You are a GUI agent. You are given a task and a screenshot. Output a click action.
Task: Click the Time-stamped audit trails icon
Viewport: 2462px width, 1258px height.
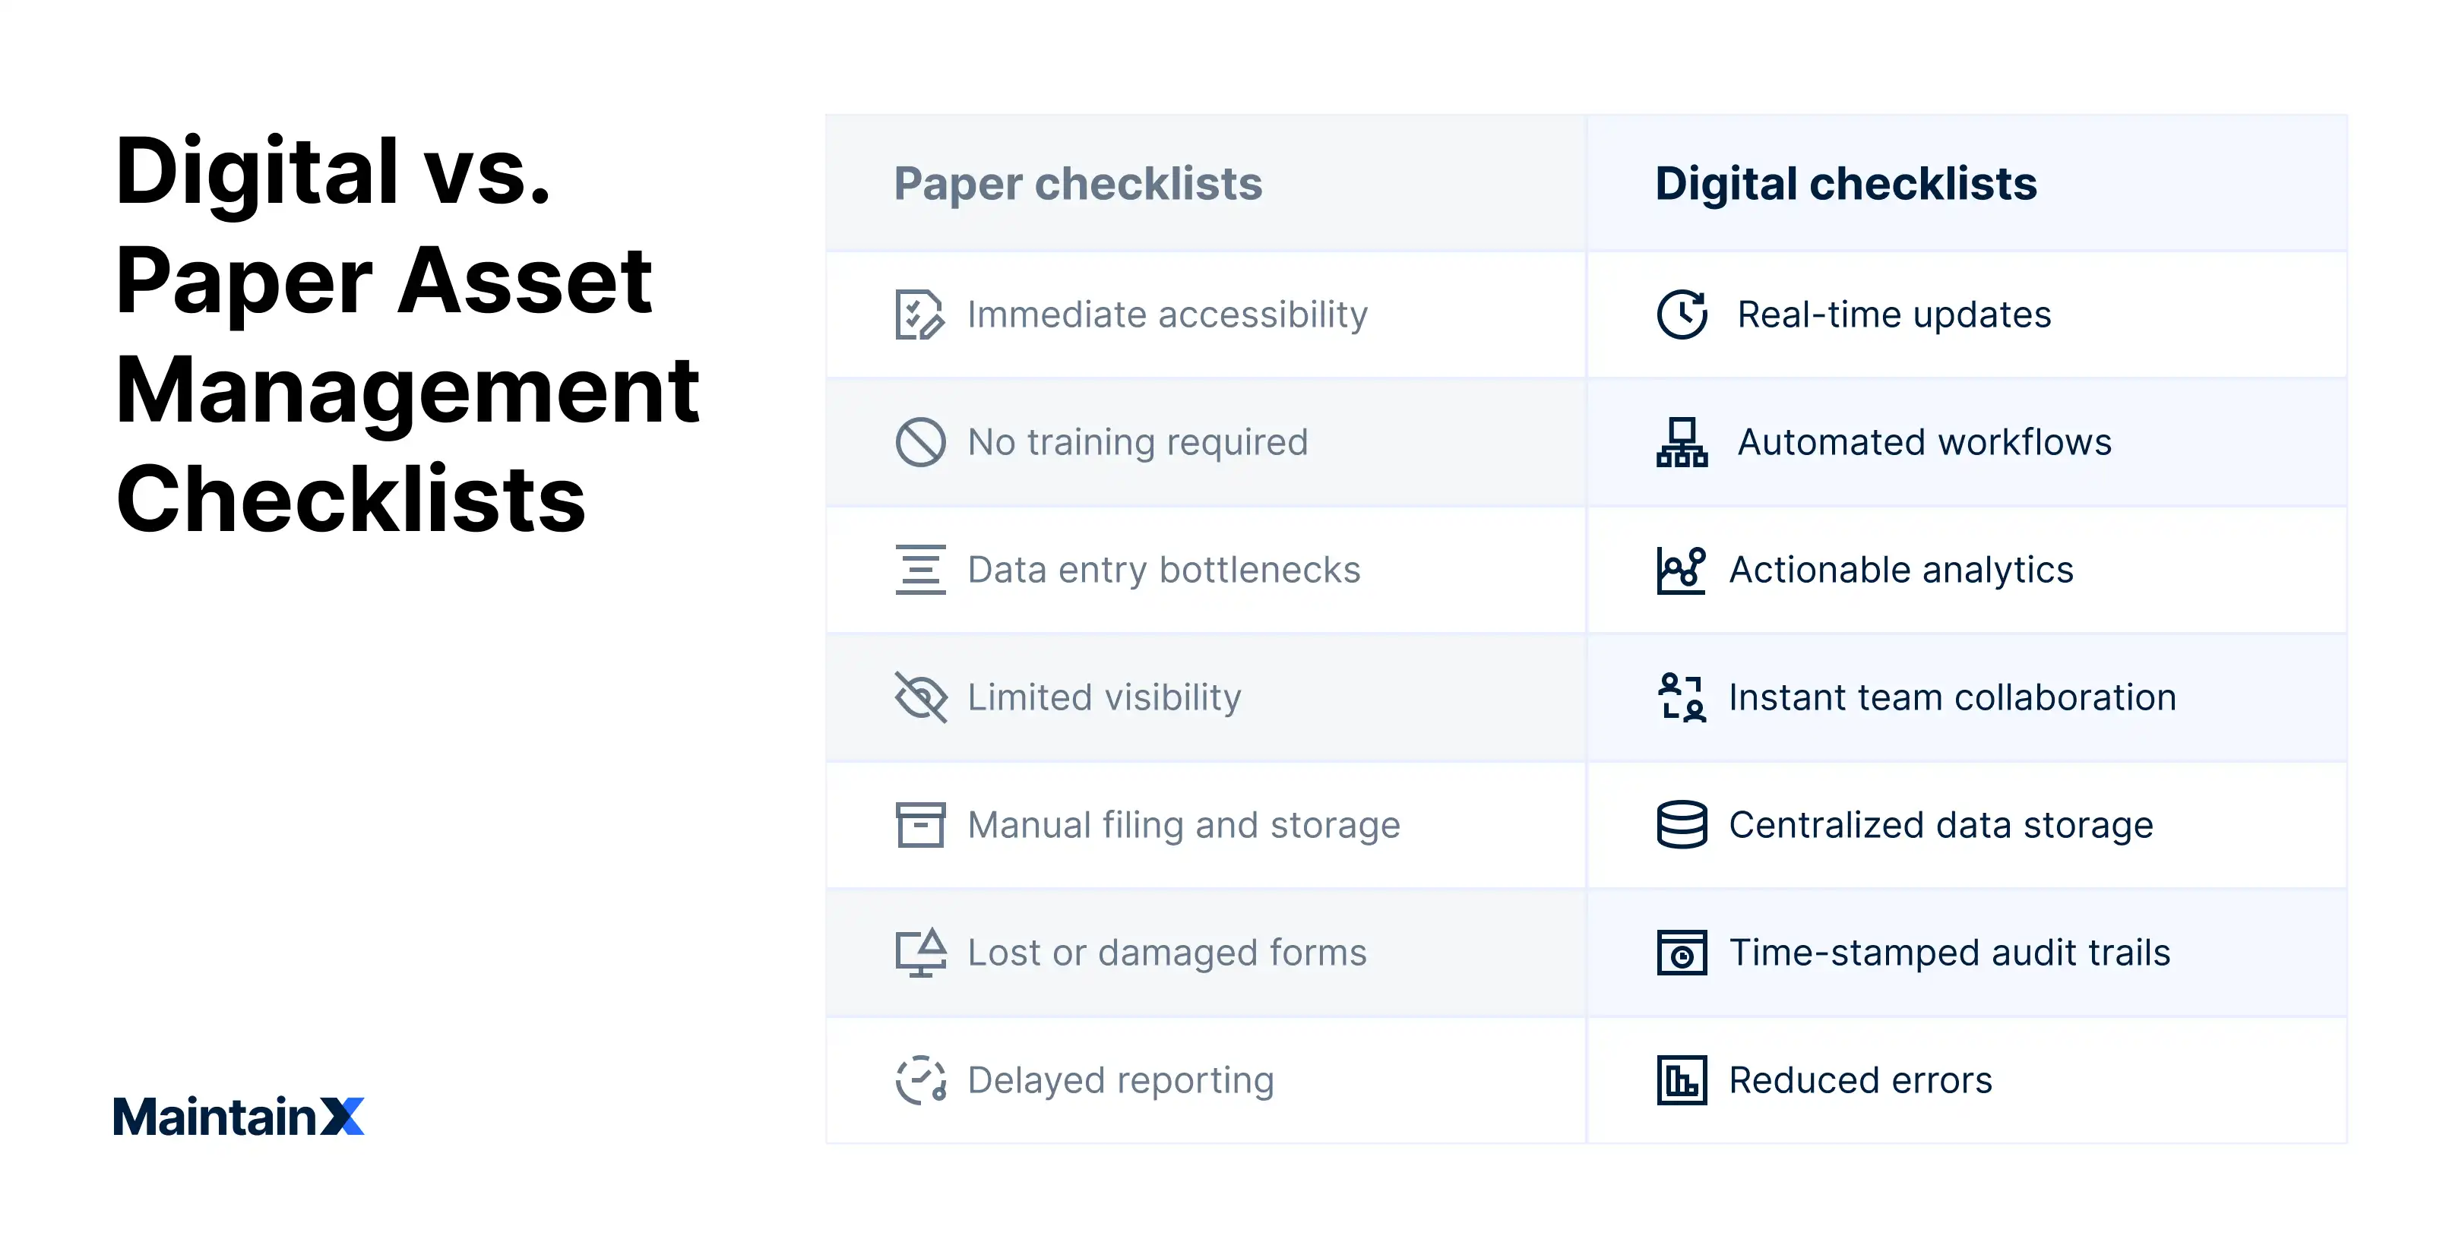click(1681, 953)
